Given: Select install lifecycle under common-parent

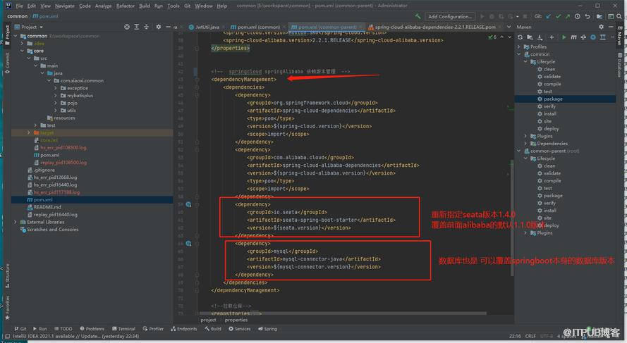Looking at the screenshot, I should pyautogui.click(x=549, y=211).
